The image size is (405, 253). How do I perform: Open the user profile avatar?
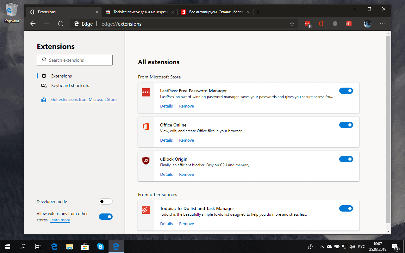(367, 24)
